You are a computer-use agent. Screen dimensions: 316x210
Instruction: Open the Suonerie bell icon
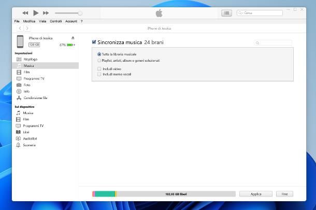click(x=18, y=145)
